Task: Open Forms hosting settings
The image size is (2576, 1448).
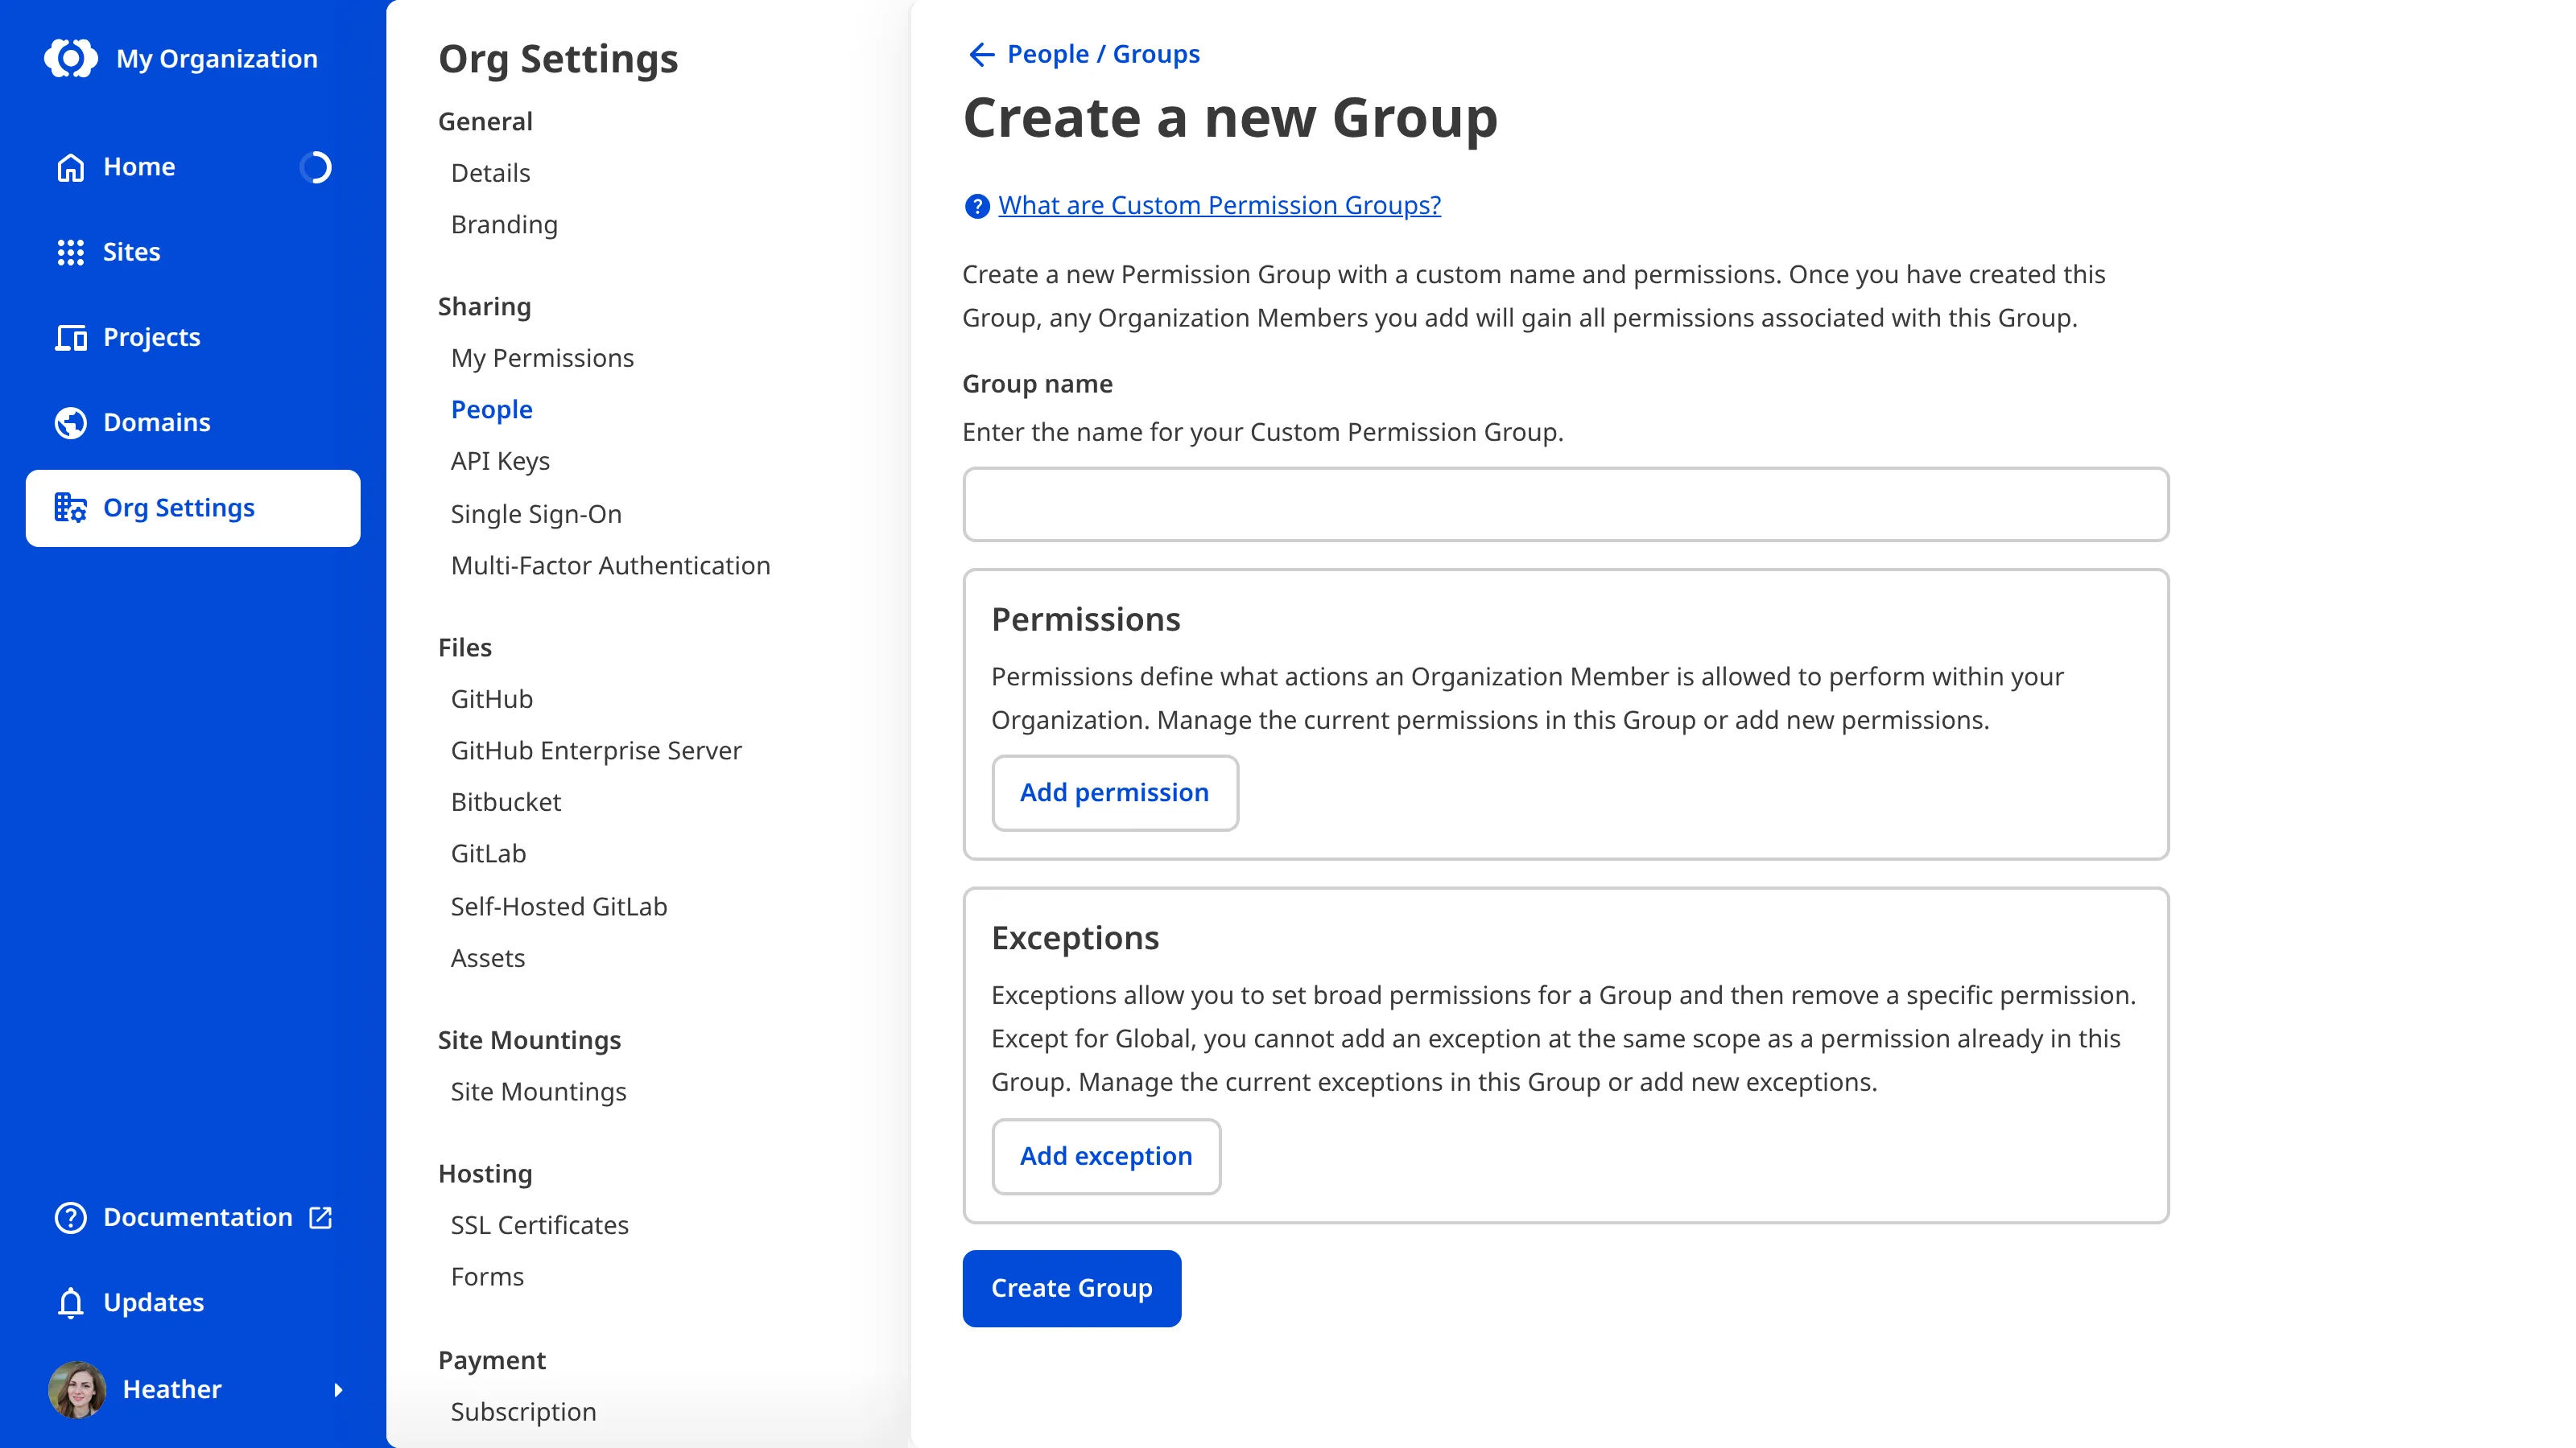Action: (x=487, y=1277)
